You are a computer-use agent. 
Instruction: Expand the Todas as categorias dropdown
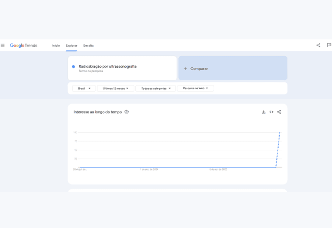point(156,89)
